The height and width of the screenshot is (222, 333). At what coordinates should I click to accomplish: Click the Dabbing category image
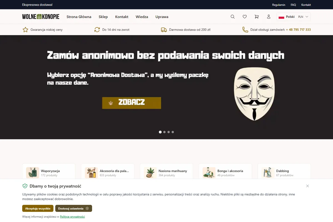(x=268, y=173)
